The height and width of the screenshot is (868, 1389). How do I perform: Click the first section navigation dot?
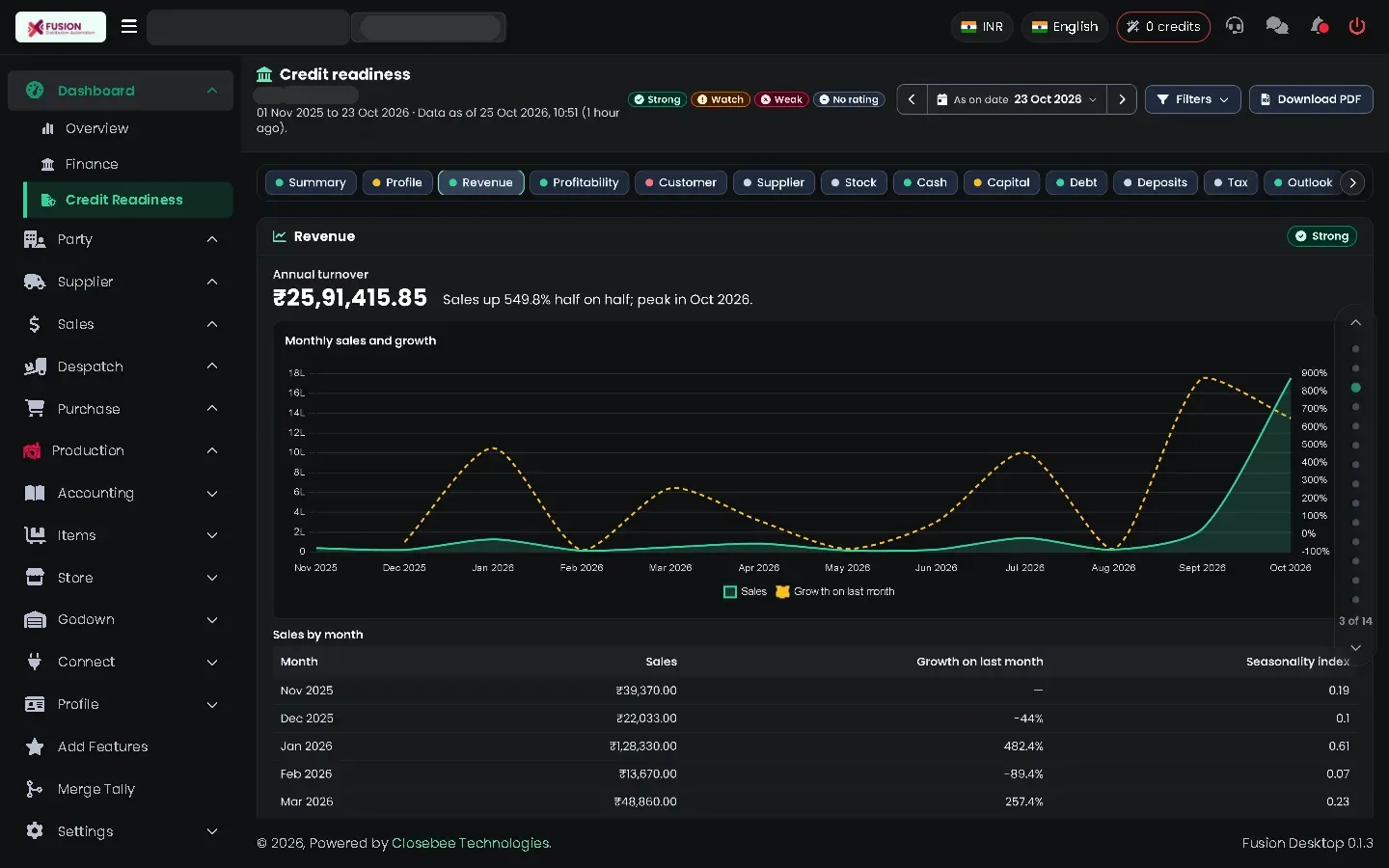pos(1355,349)
